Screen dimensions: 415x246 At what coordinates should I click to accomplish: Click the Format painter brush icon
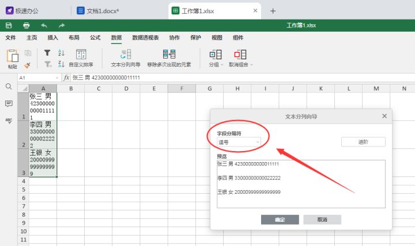tap(27, 65)
